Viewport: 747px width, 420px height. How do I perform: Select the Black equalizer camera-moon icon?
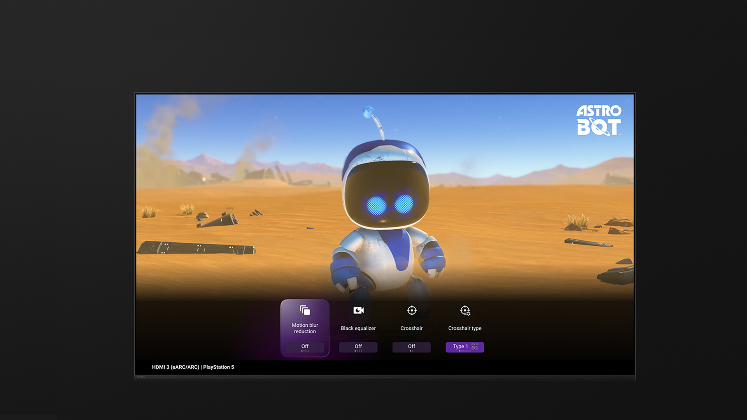click(358, 310)
